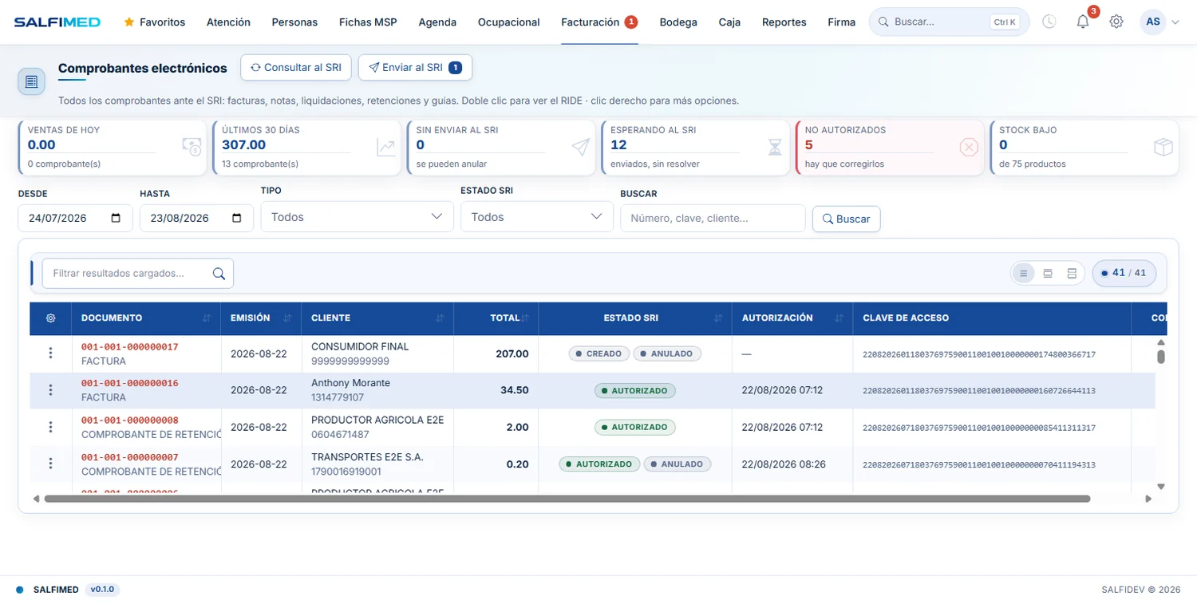Switch to spacious row density view
The image size is (1197, 604).
point(1072,273)
